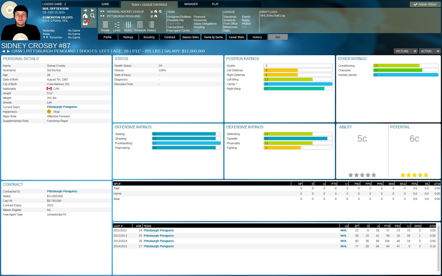Screen dimensions: 442x276
Task: Open the player Contract tab
Action: [x=170, y=37]
